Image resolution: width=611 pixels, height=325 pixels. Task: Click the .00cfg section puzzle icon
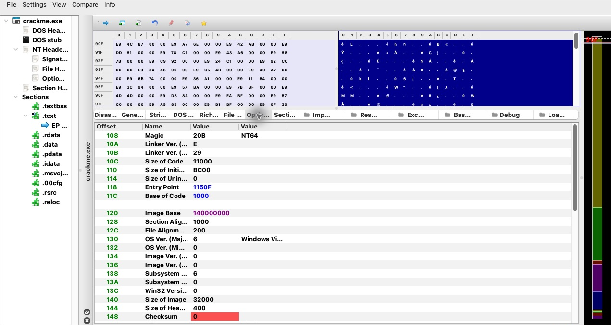click(x=35, y=183)
